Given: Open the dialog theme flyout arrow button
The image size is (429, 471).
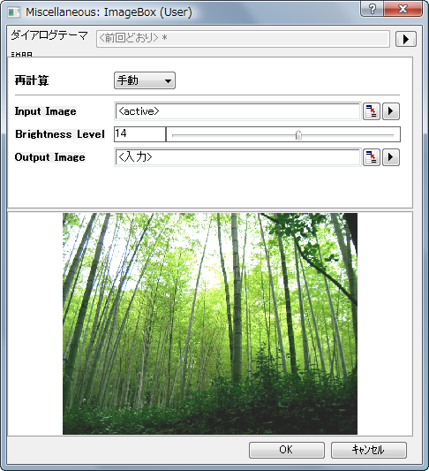Looking at the screenshot, I should 405,39.
